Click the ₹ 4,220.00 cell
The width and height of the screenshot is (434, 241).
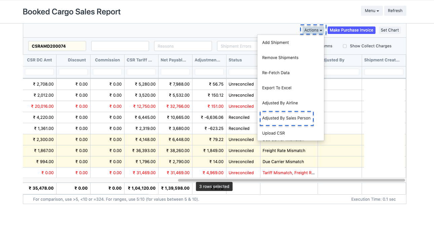40,117
